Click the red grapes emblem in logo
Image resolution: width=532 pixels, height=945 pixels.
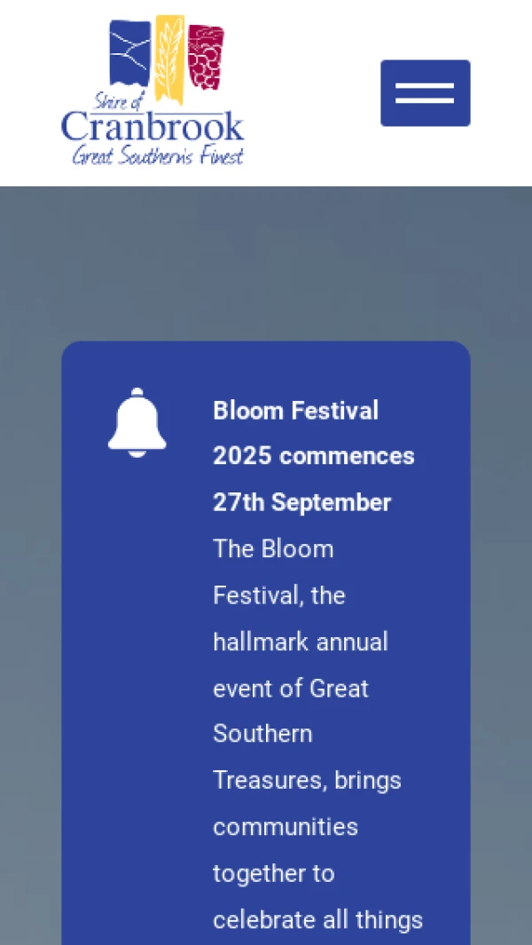click(206, 58)
